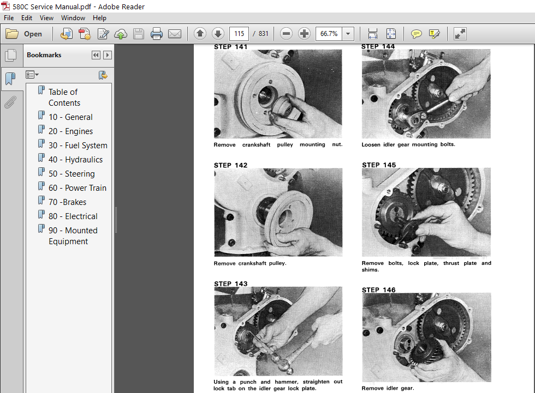Toggle the bookmarks panel icon
The width and height of the screenshot is (535, 393).
[x=10, y=78]
